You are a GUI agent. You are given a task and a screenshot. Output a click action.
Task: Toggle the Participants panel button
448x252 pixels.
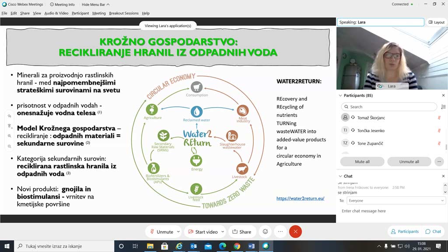pyautogui.click(x=405, y=231)
